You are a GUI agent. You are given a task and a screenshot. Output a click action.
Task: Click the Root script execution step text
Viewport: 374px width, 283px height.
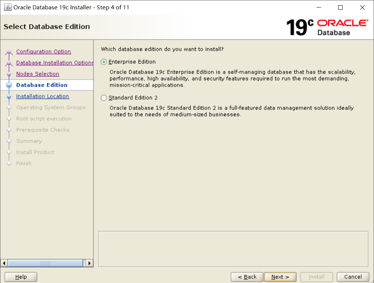click(x=44, y=119)
